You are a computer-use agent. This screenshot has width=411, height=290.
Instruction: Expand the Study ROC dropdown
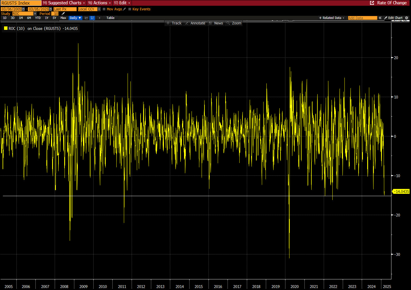tap(35, 13)
